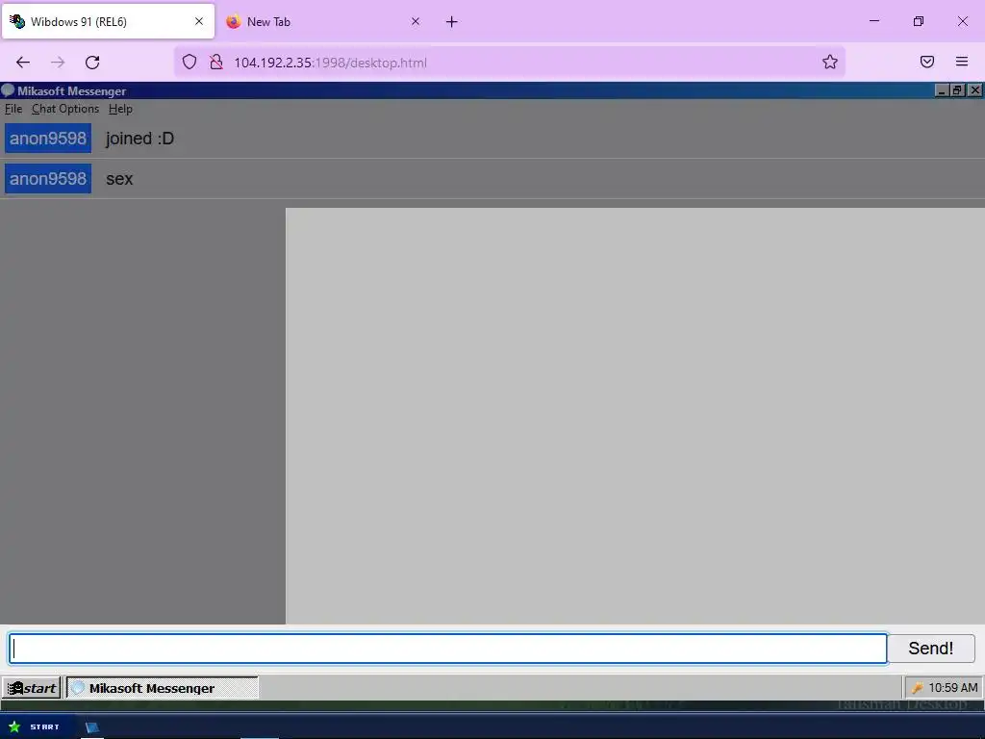The width and height of the screenshot is (985, 739).
Task: Go forward in the browser
Action: 58,63
